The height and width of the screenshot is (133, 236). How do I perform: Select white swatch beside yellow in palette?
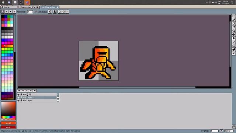click(11, 25)
